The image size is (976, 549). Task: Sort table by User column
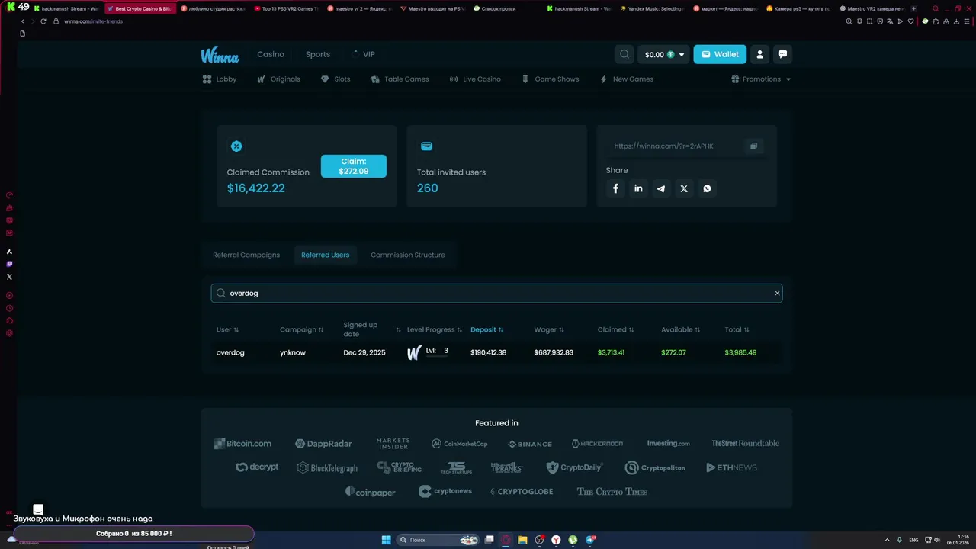227,329
